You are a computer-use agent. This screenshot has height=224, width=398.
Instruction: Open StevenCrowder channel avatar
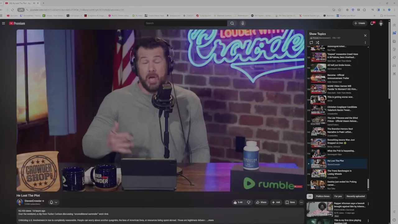20,202
